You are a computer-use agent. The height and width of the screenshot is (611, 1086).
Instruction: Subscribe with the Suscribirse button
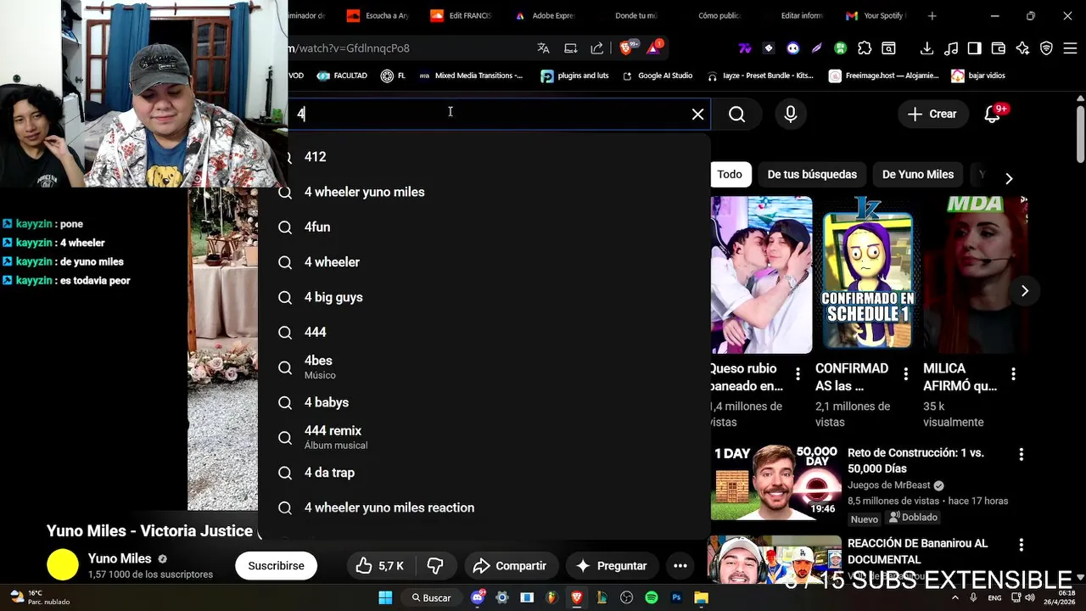coord(276,566)
